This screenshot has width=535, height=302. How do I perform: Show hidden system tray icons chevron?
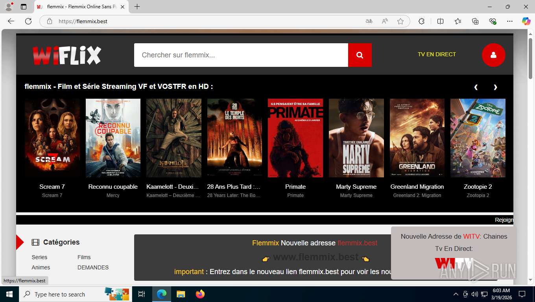point(456,294)
